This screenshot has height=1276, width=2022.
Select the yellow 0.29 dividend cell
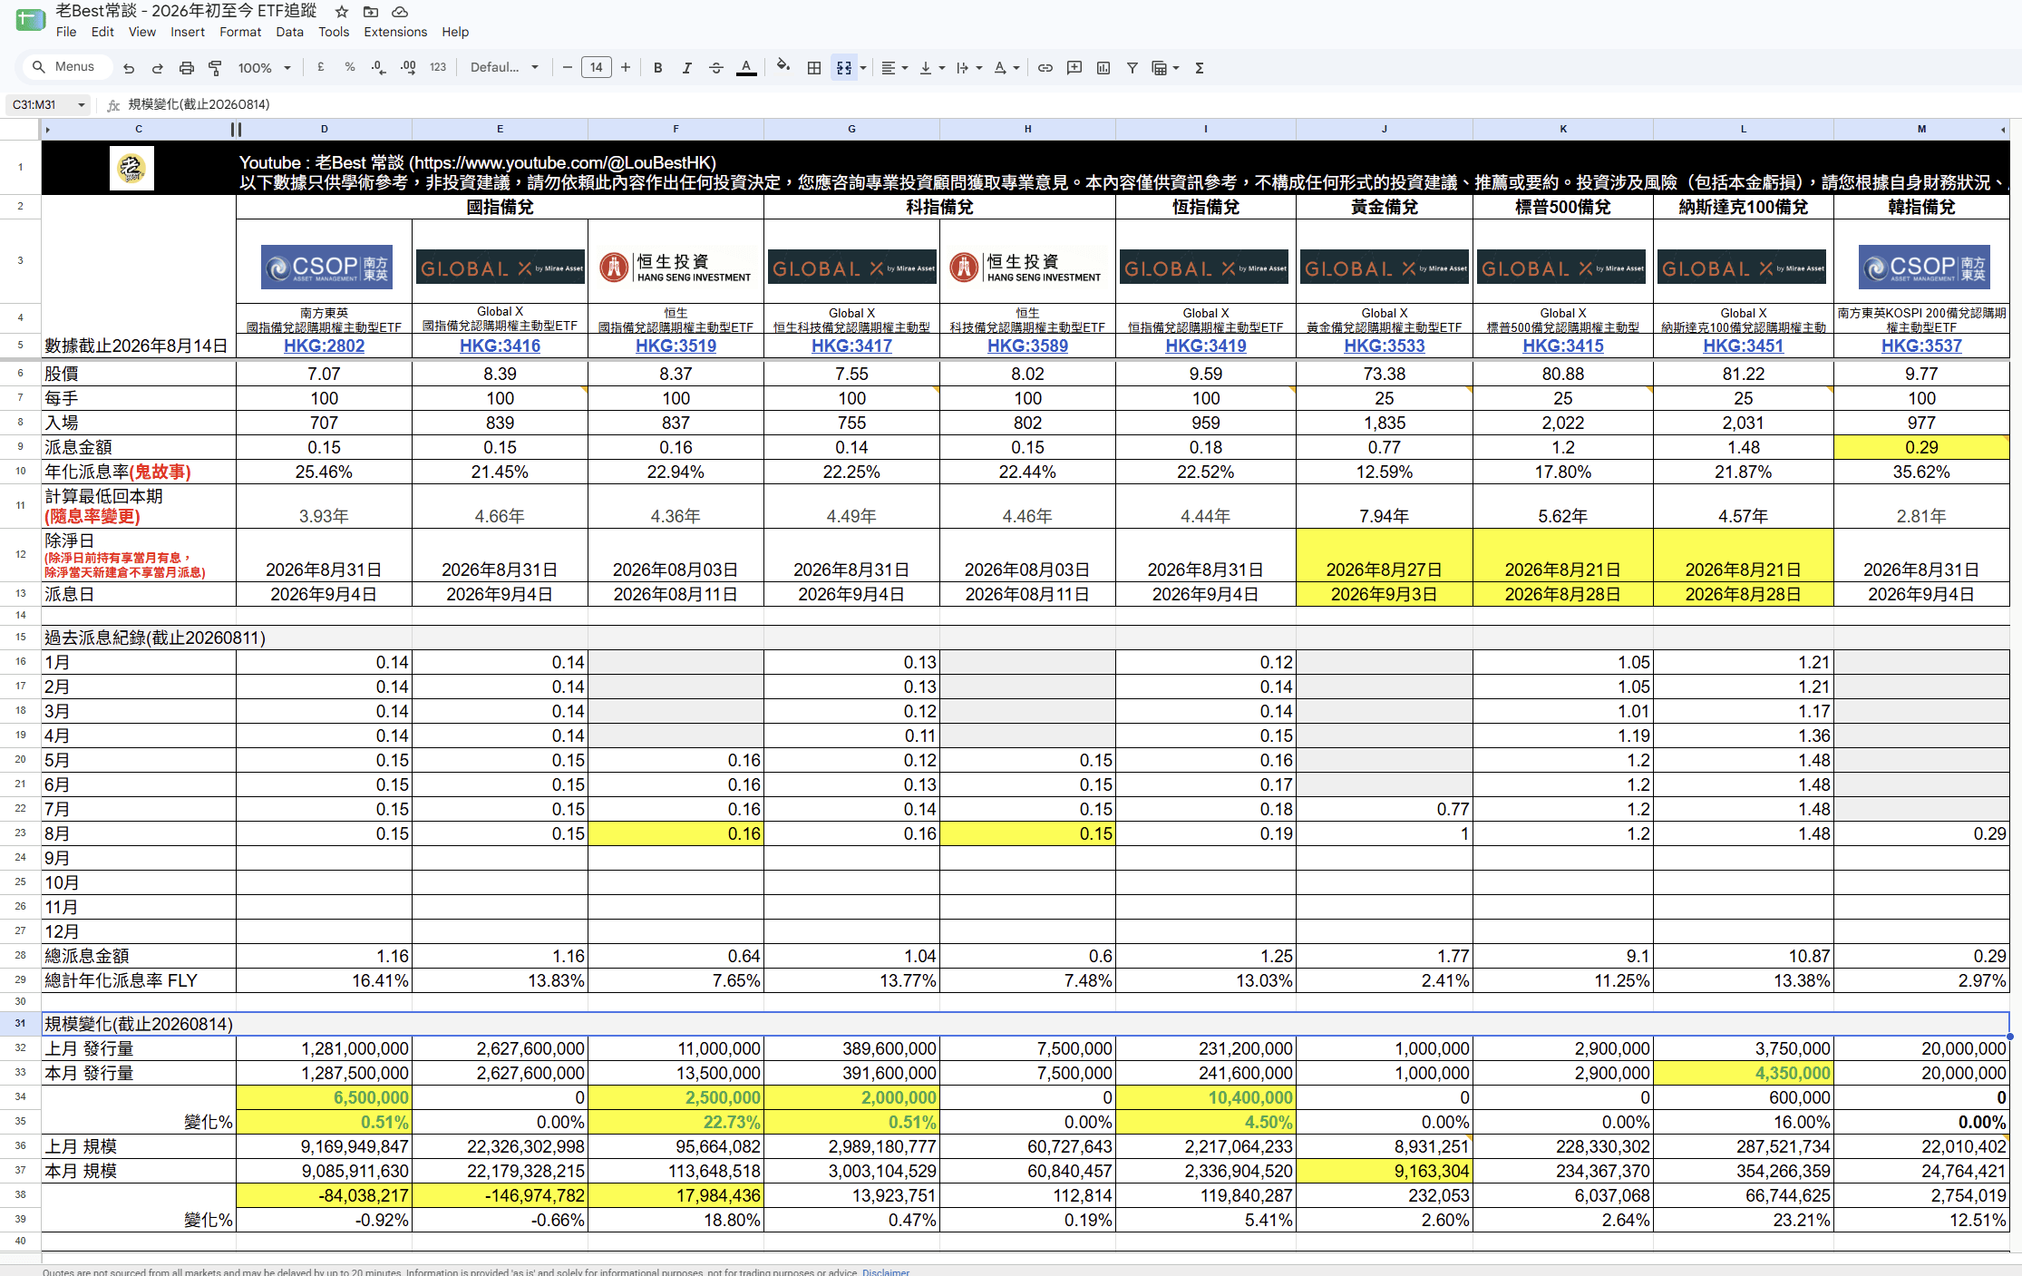(1921, 447)
